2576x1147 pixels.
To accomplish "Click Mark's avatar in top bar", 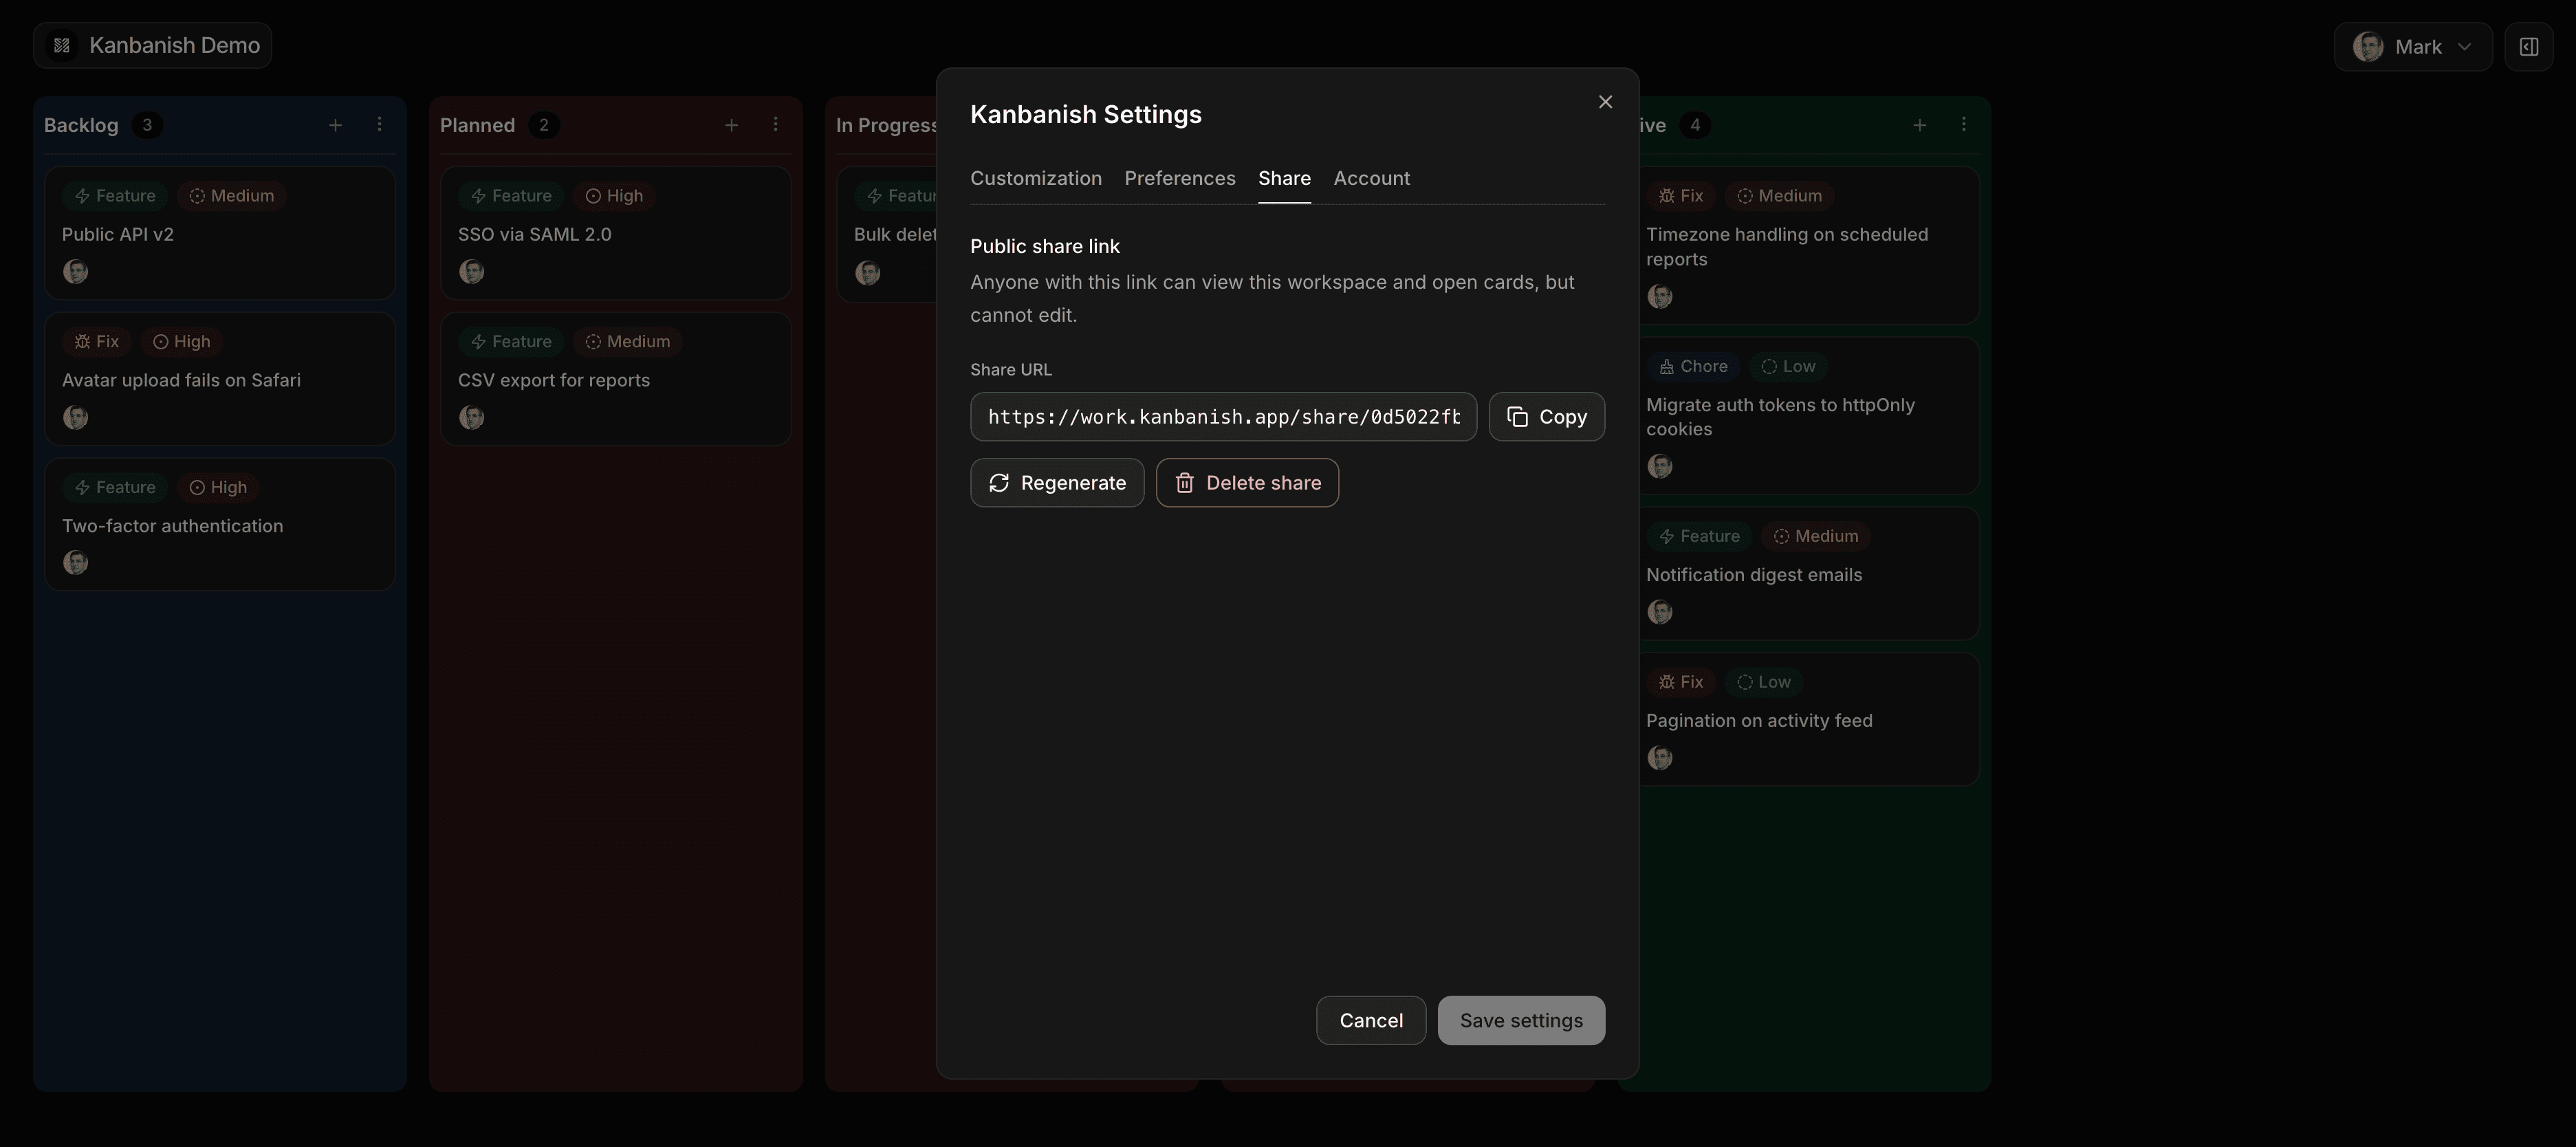I will tap(2367, 47).
